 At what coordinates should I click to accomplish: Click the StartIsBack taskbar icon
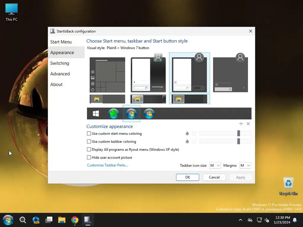(x=88, y=220)
